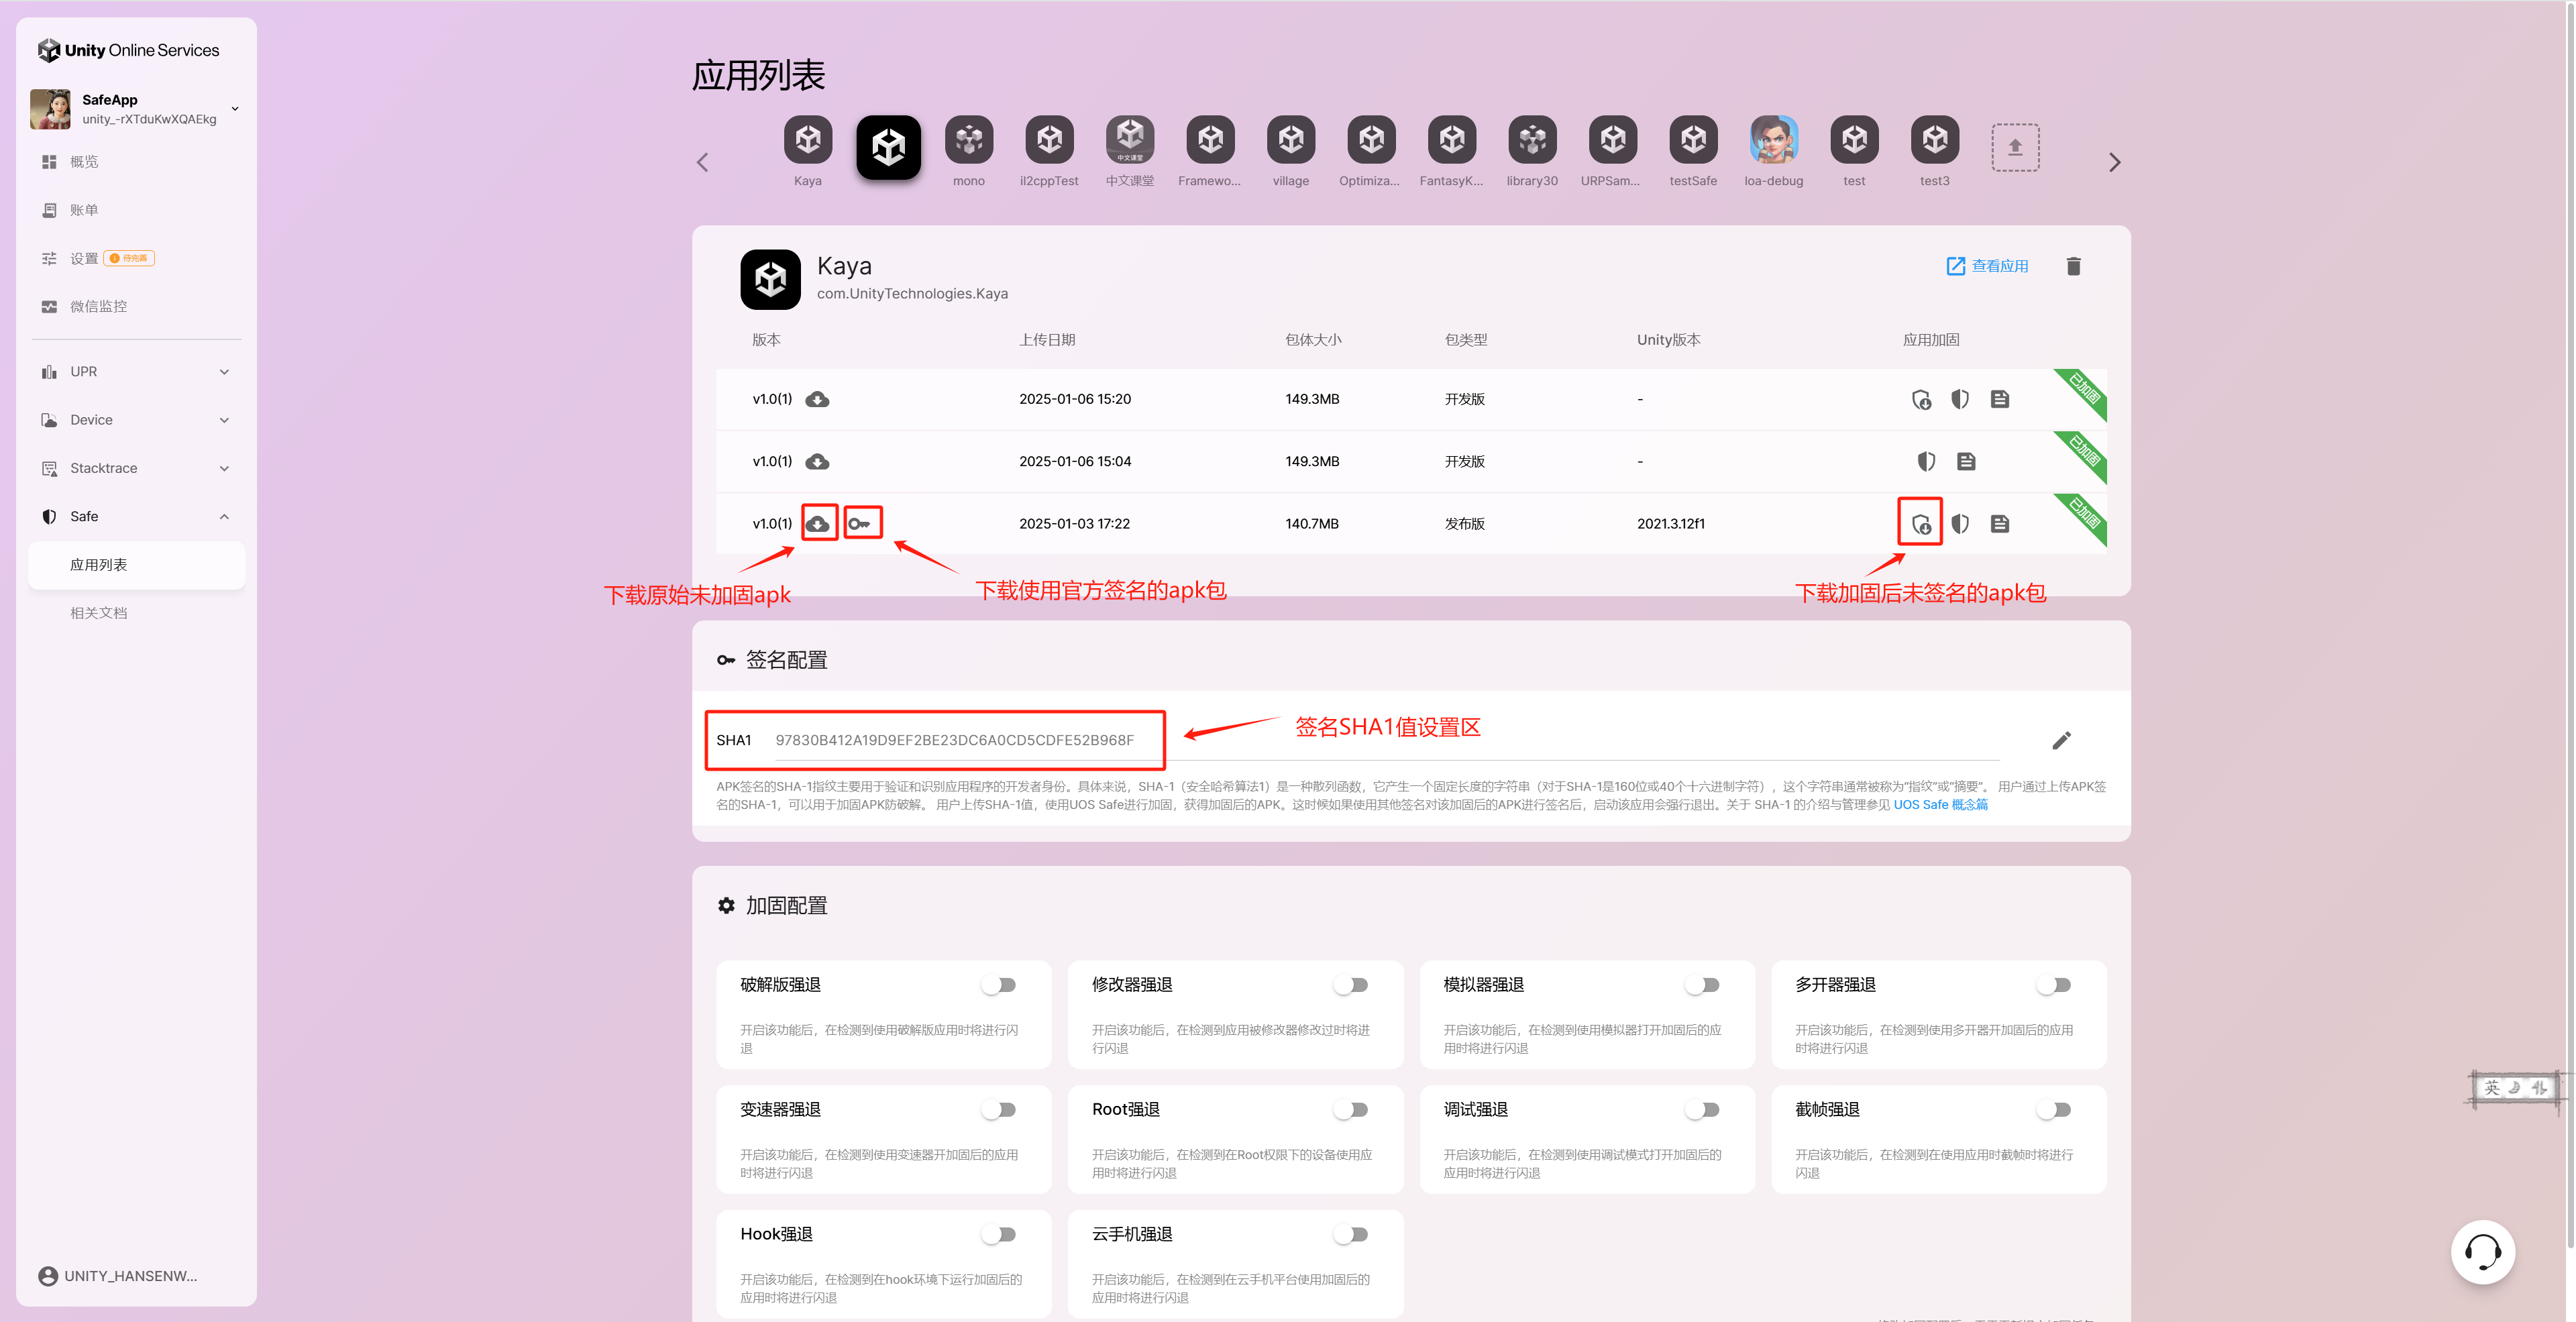Screen dimensions: 2576x1322
Task: Download original apk from the 17:22 version row
Action: click(x=818, y=523)
